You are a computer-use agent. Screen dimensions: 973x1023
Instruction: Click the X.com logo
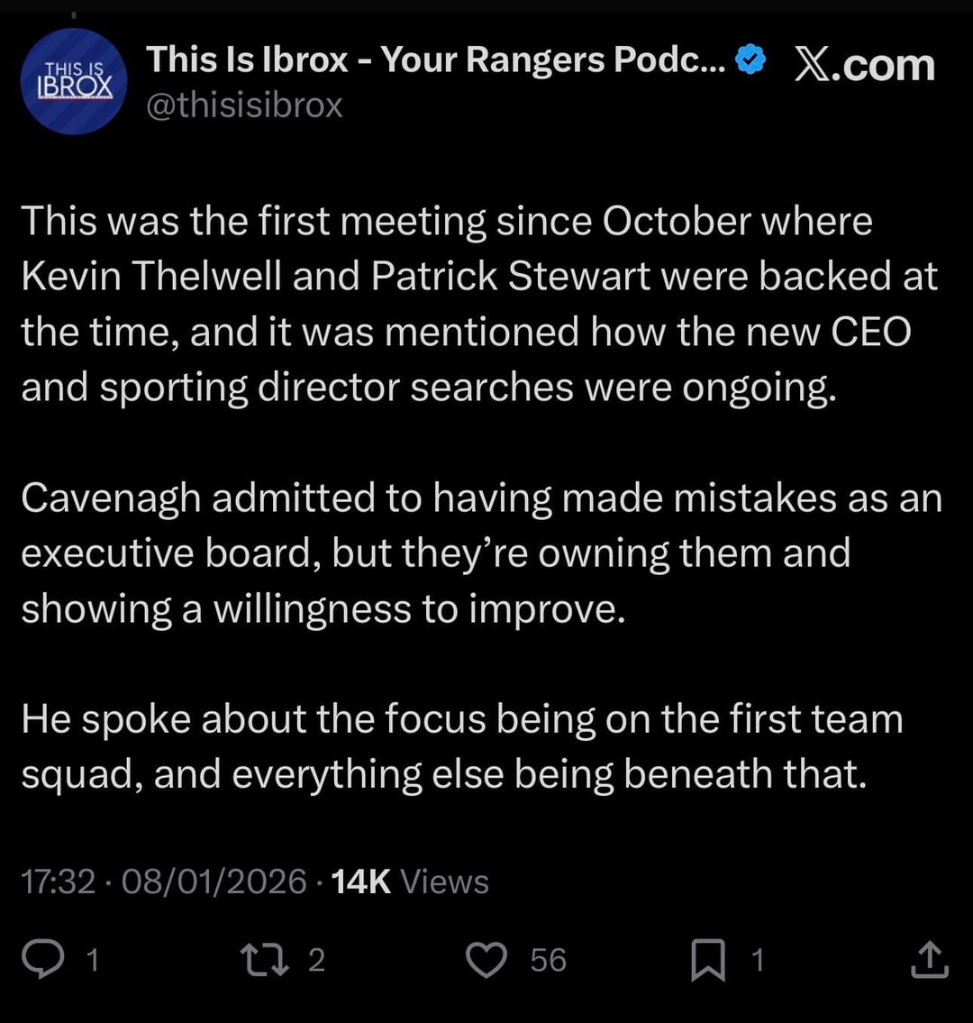point(864,65)
